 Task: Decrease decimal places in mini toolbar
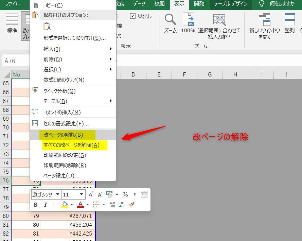pyautogui.click(x=122, y=205)
